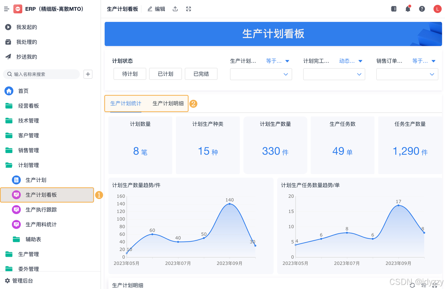Filter by 待计划 status
445x289 pixels.
coord(130,74)
